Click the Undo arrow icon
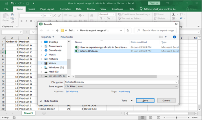Image resolution: width=202 pixels, height=120 pixels. [x=13, y=3]
